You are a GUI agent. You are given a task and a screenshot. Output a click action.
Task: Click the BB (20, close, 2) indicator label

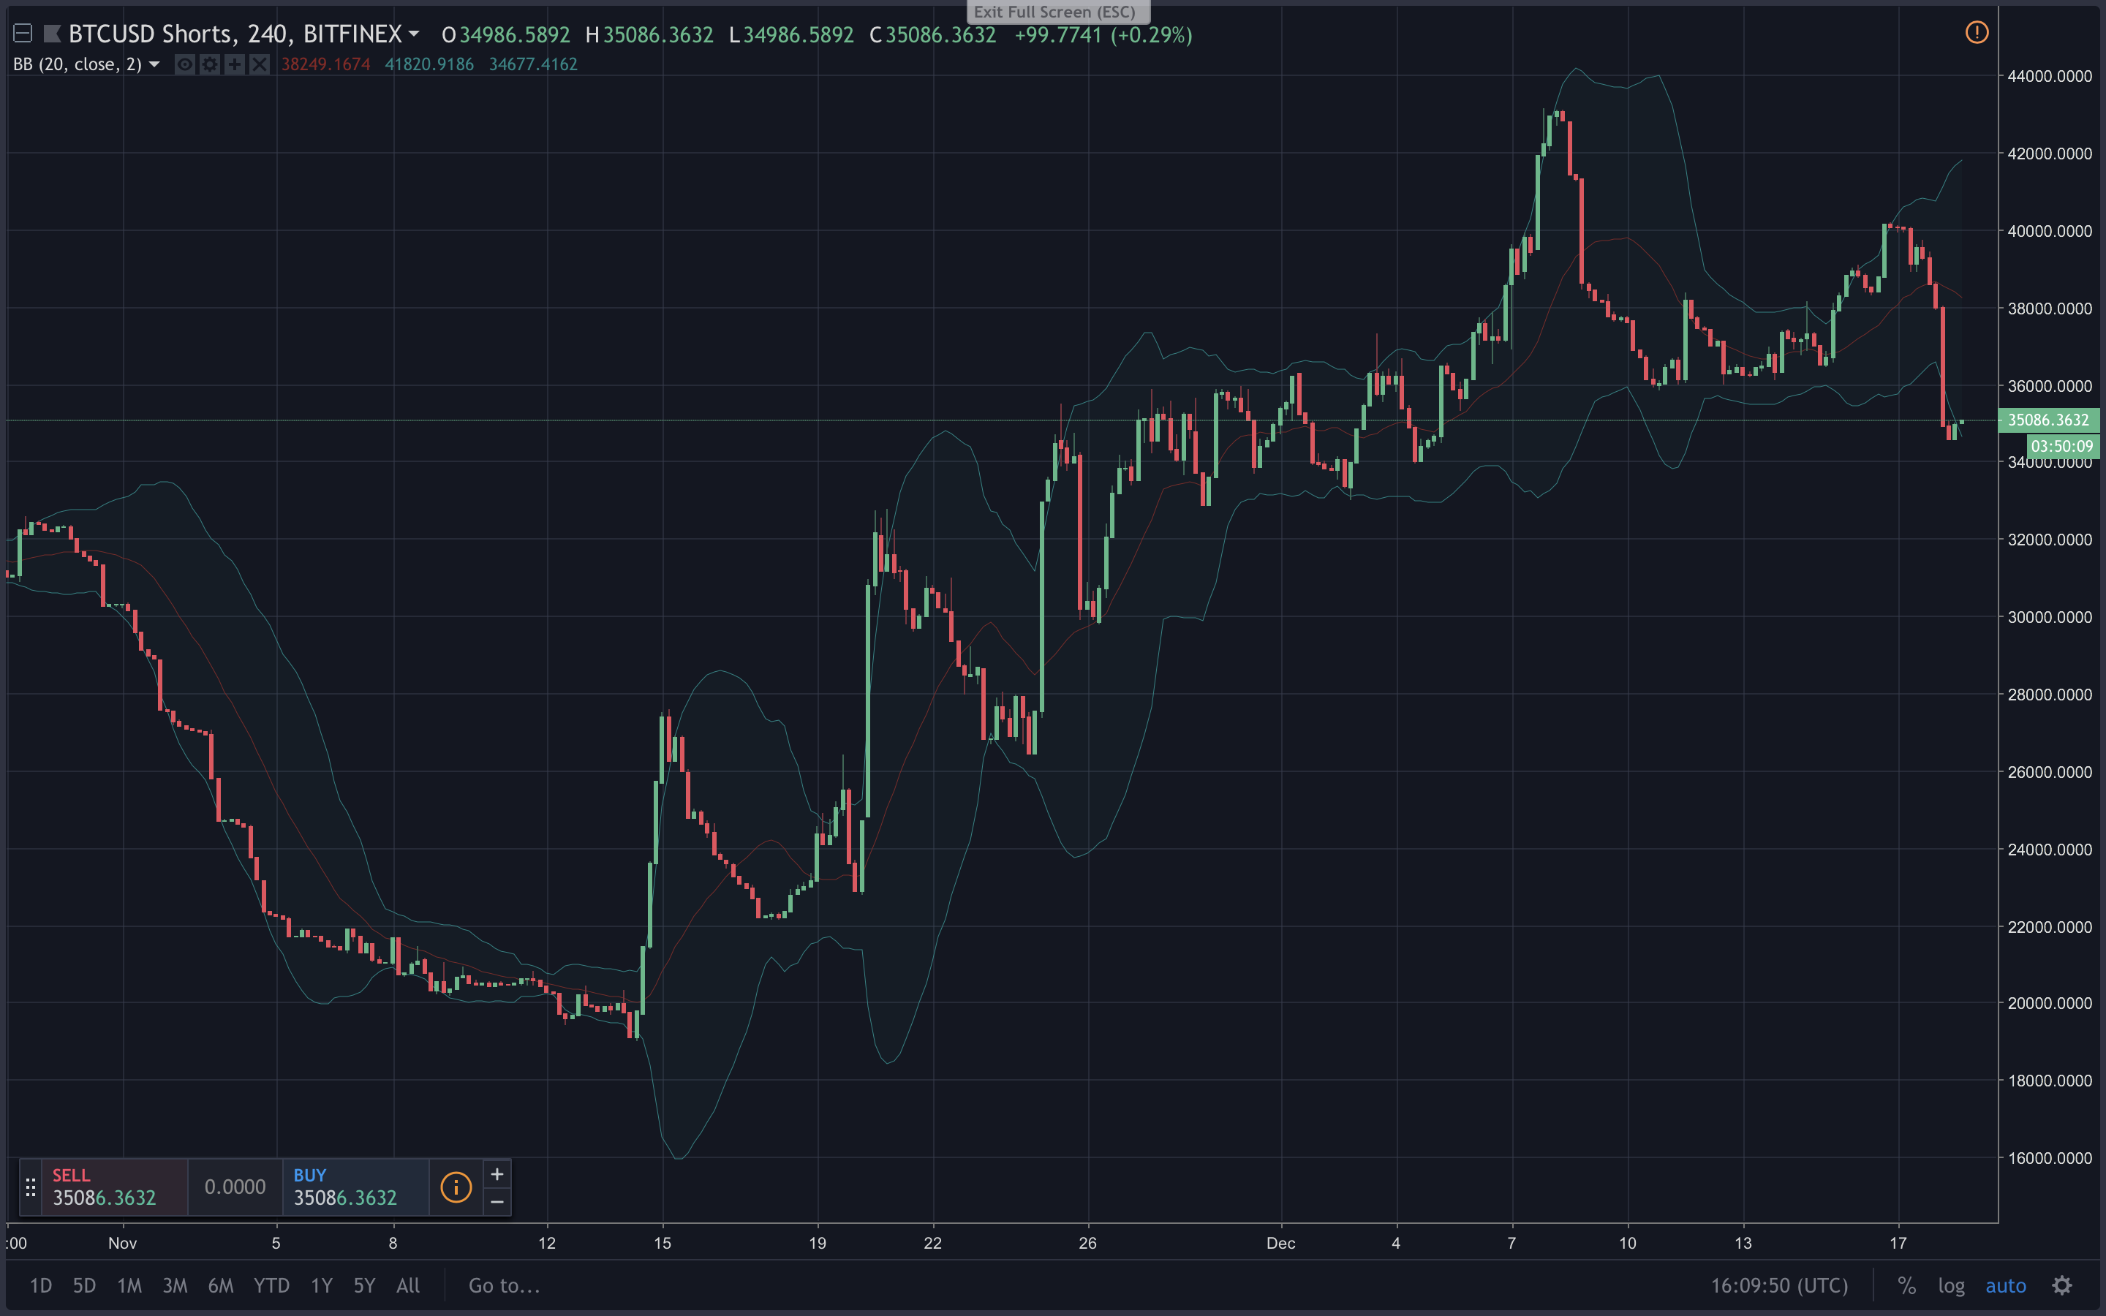78,64
